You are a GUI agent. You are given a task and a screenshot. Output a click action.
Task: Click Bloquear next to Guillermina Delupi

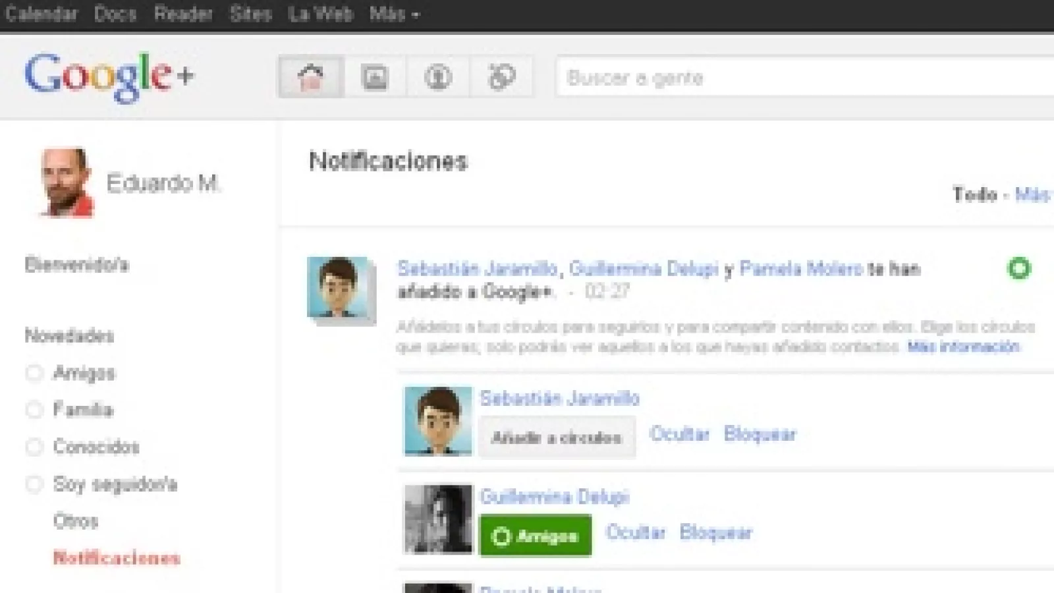715,532
